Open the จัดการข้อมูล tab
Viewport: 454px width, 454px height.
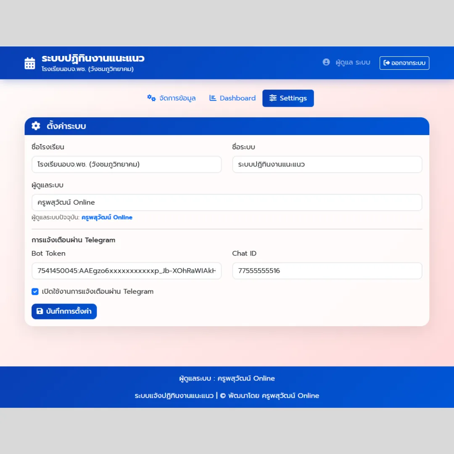coord(172,98)
